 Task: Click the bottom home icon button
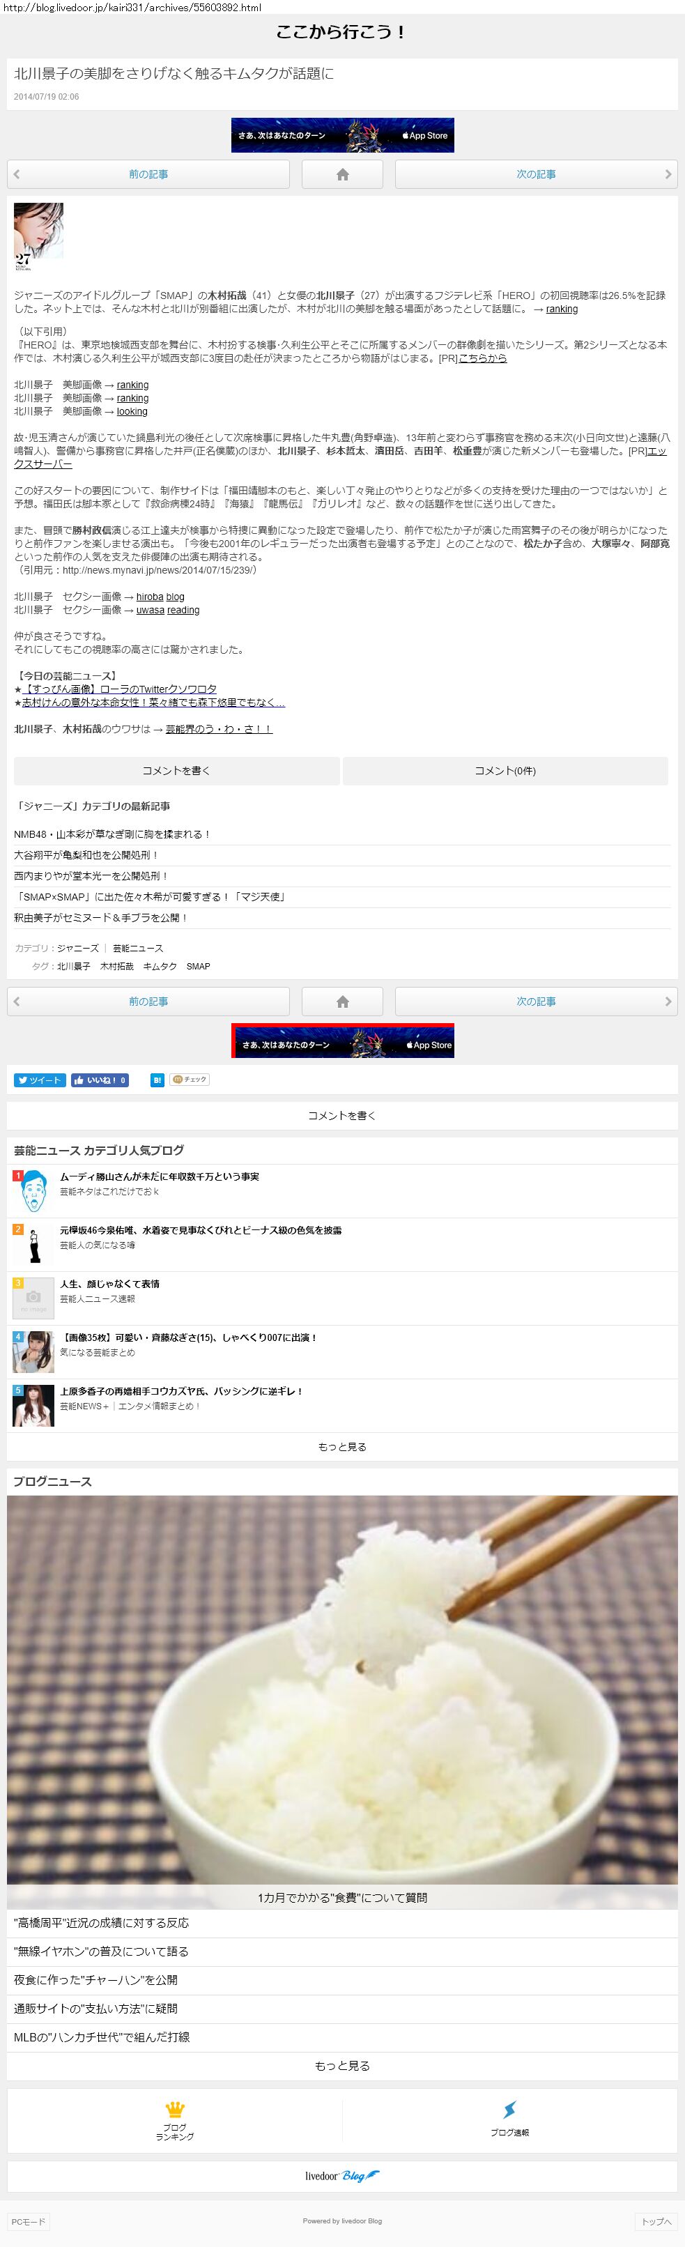342,1002
